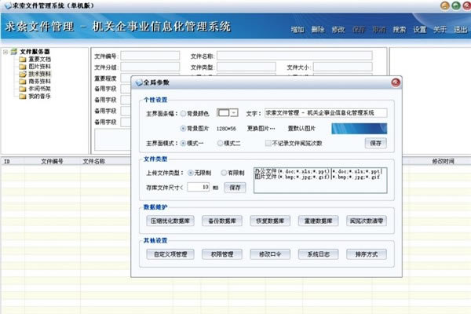Click the main window title bar app icon
This screenshot has height=314, width=471.
8,5
